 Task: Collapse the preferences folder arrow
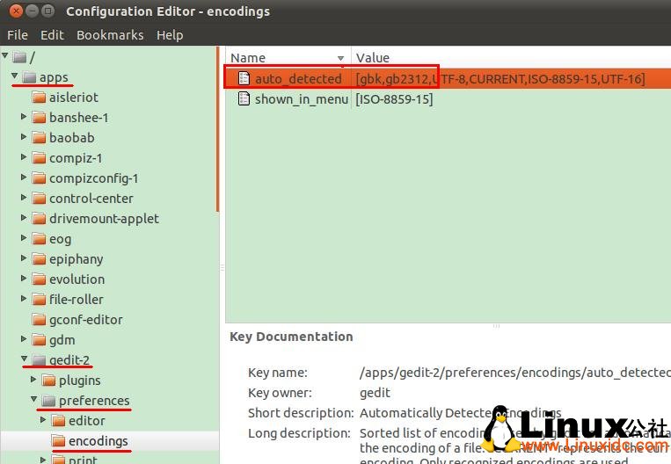pos(33,399)
